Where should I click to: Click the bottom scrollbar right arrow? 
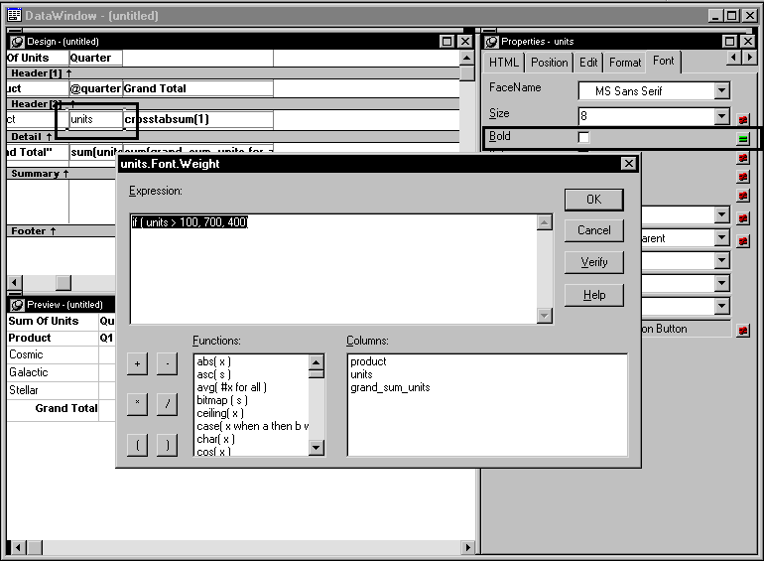[x=467, y=547]
